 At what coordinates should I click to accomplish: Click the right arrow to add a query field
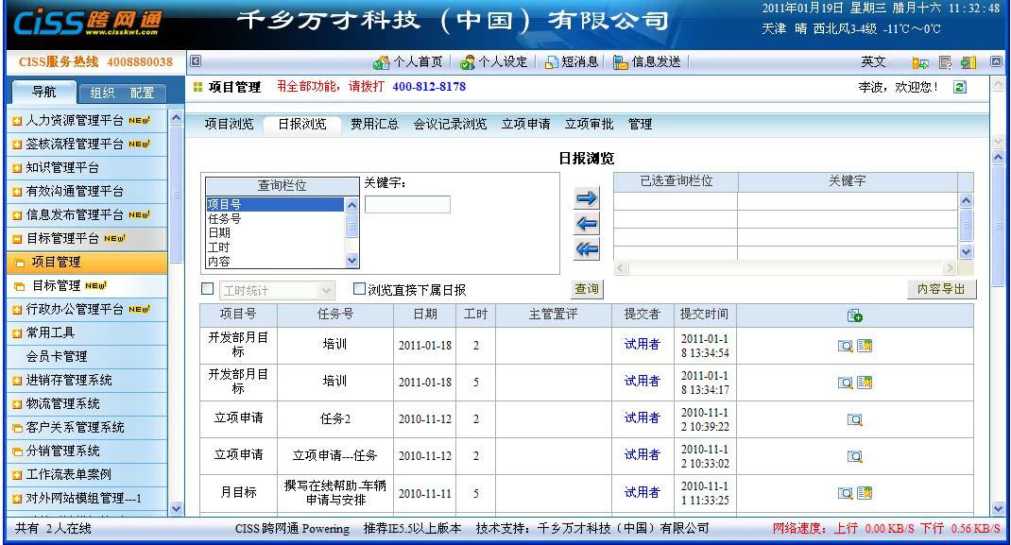click(586, 197)
